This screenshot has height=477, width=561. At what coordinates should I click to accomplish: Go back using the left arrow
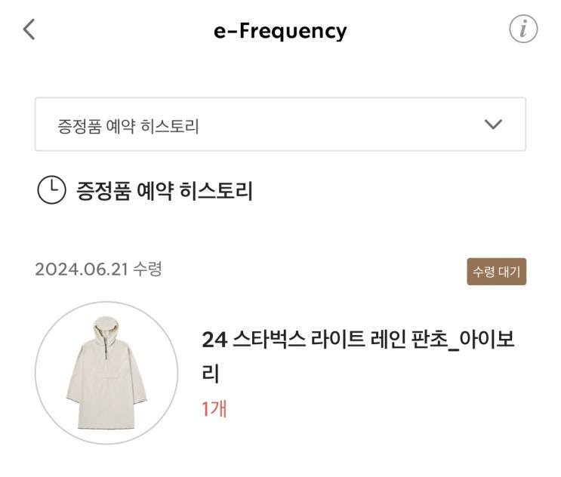tap(29, 30)
